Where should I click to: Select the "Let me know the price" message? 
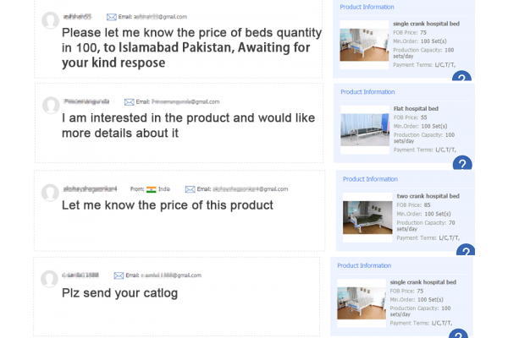pyautogui.click(x=168, y=205)
